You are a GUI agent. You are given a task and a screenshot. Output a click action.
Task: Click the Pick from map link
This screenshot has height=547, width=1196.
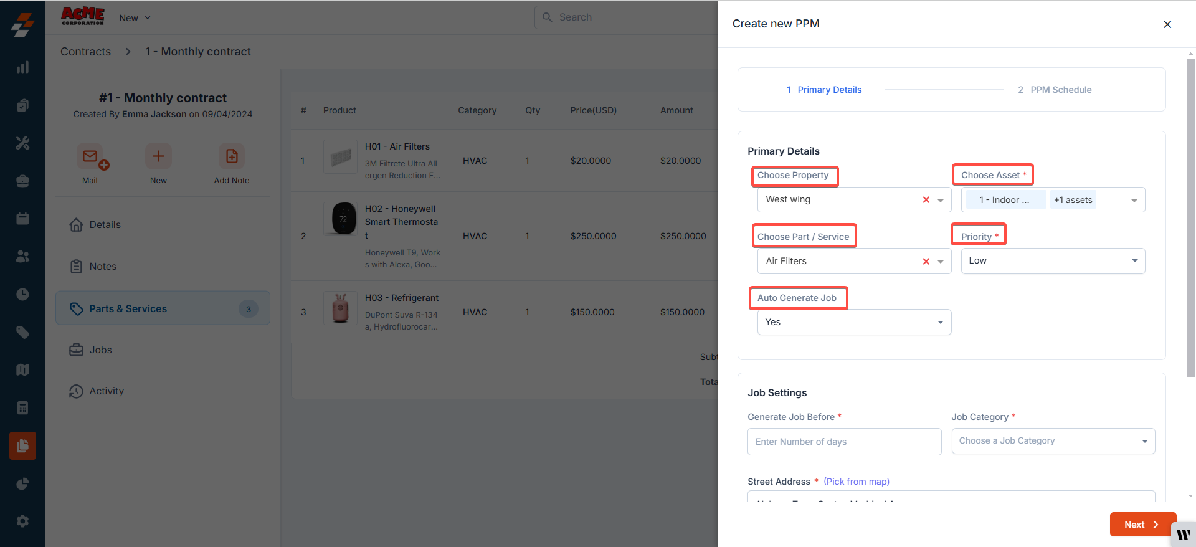[856, 482]
